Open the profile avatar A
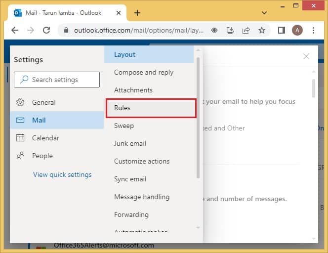The image size is (328, 253). pos(297,30)
